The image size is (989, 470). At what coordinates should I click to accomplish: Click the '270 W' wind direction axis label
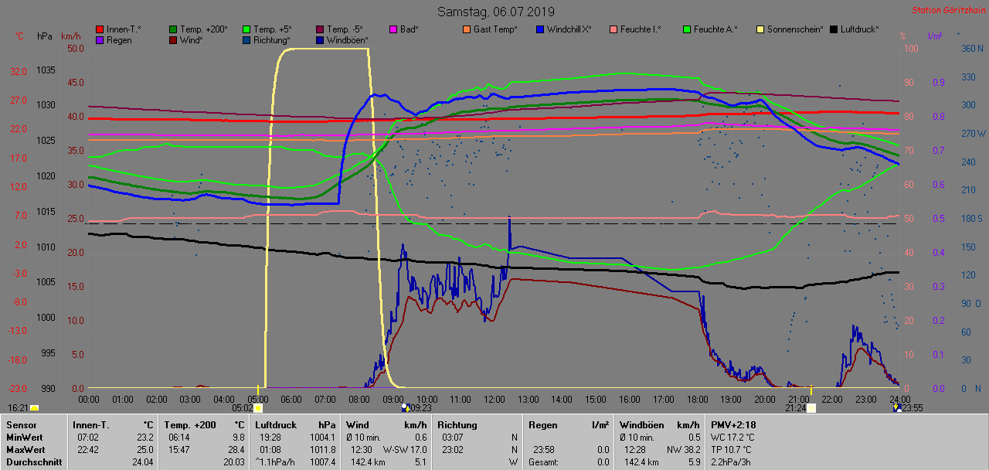point(972,133)
